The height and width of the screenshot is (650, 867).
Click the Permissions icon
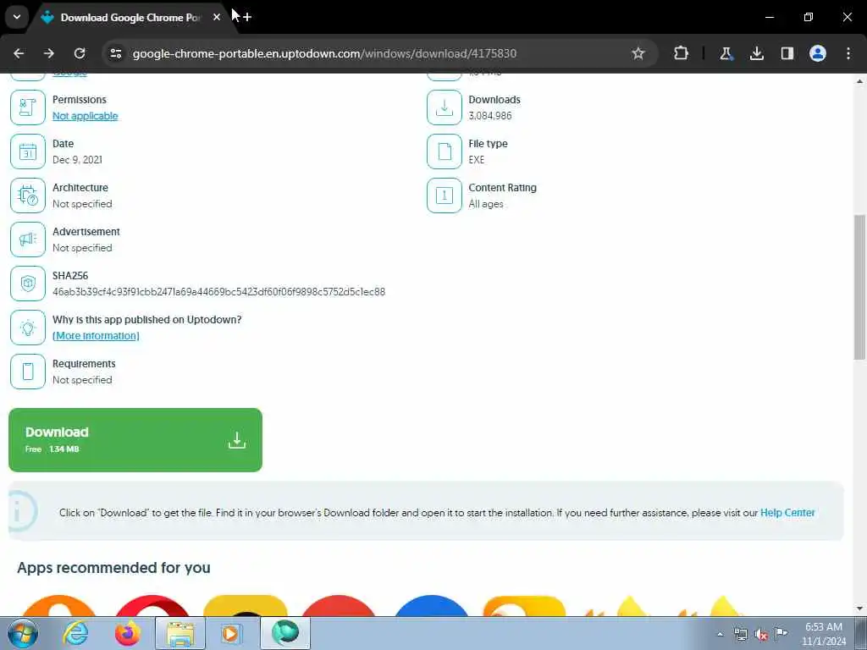point(28,107)
